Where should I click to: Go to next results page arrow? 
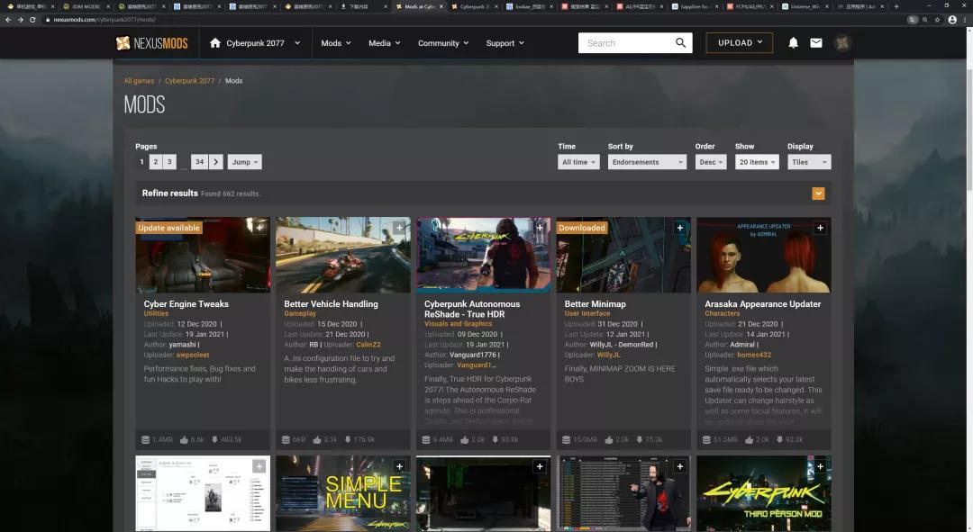click(216, 162)
